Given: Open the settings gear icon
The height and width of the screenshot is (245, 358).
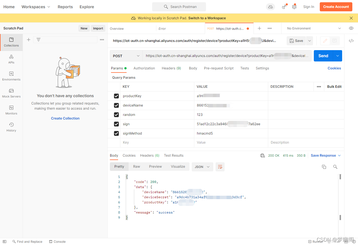Looking at the screenshot, I should tap(294, 7).
